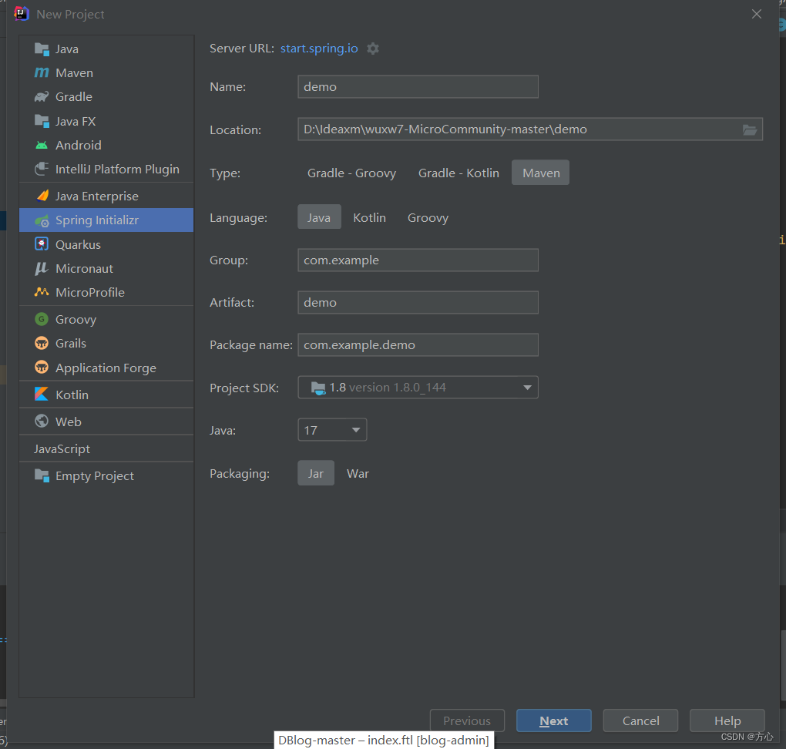Click the Application Forge icon
Screen dimensions: 786x749
[x=42, y=368]
